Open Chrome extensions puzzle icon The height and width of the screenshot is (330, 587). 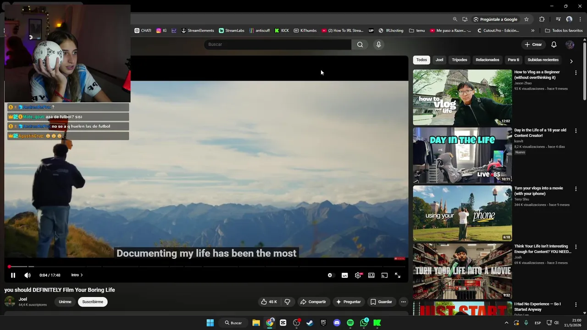pyautogui.click(x=542, y=19)
